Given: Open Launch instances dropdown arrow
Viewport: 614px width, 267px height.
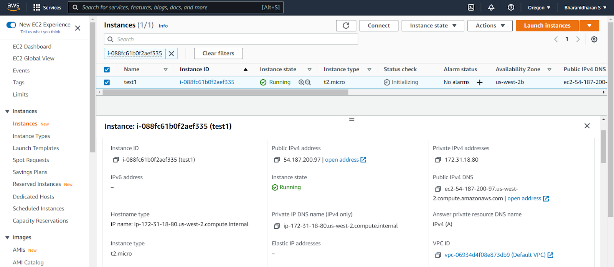Looking at the screenshot, I should click(x=589, y=26).
